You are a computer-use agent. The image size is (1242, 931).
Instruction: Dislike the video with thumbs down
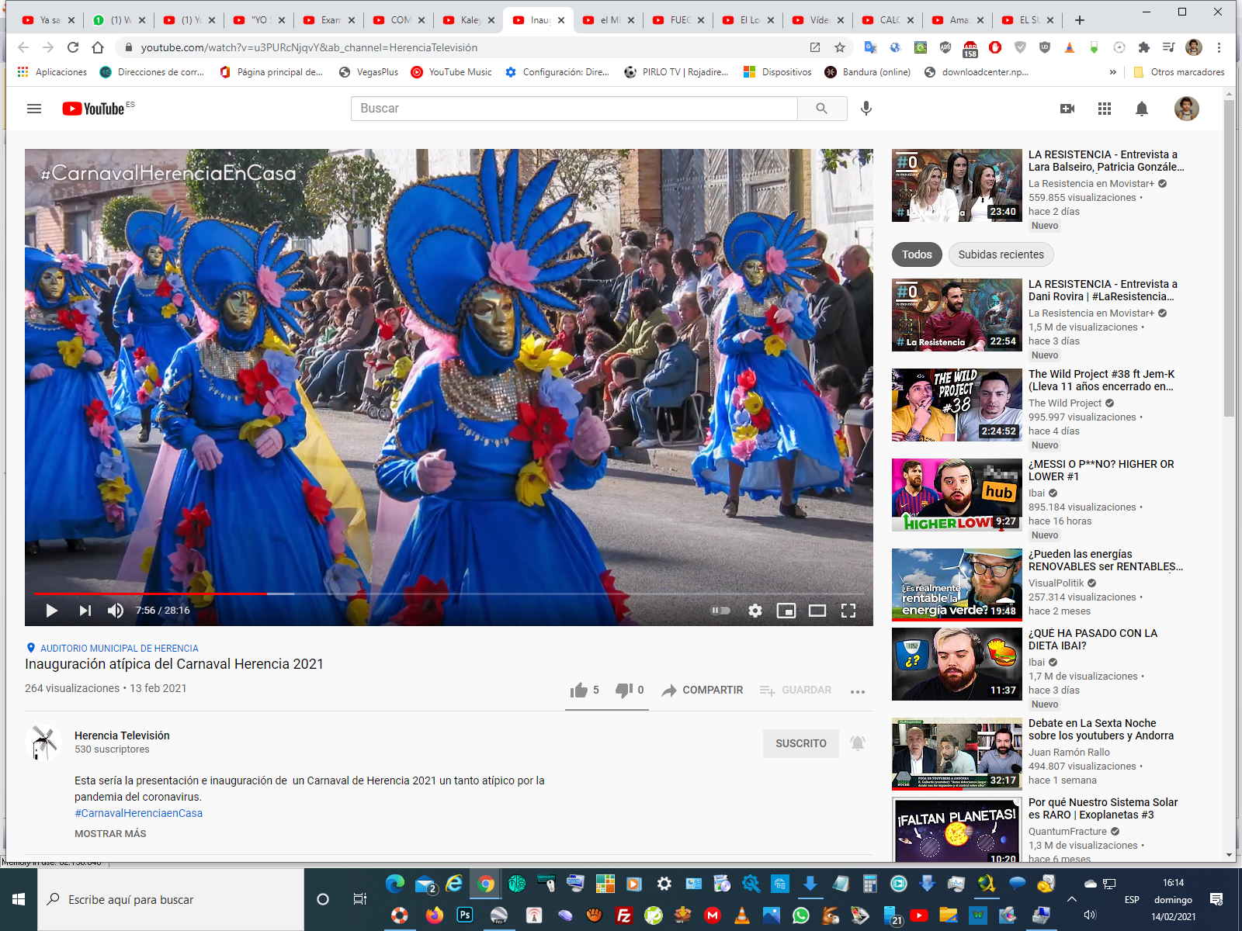tap(624, 690)
